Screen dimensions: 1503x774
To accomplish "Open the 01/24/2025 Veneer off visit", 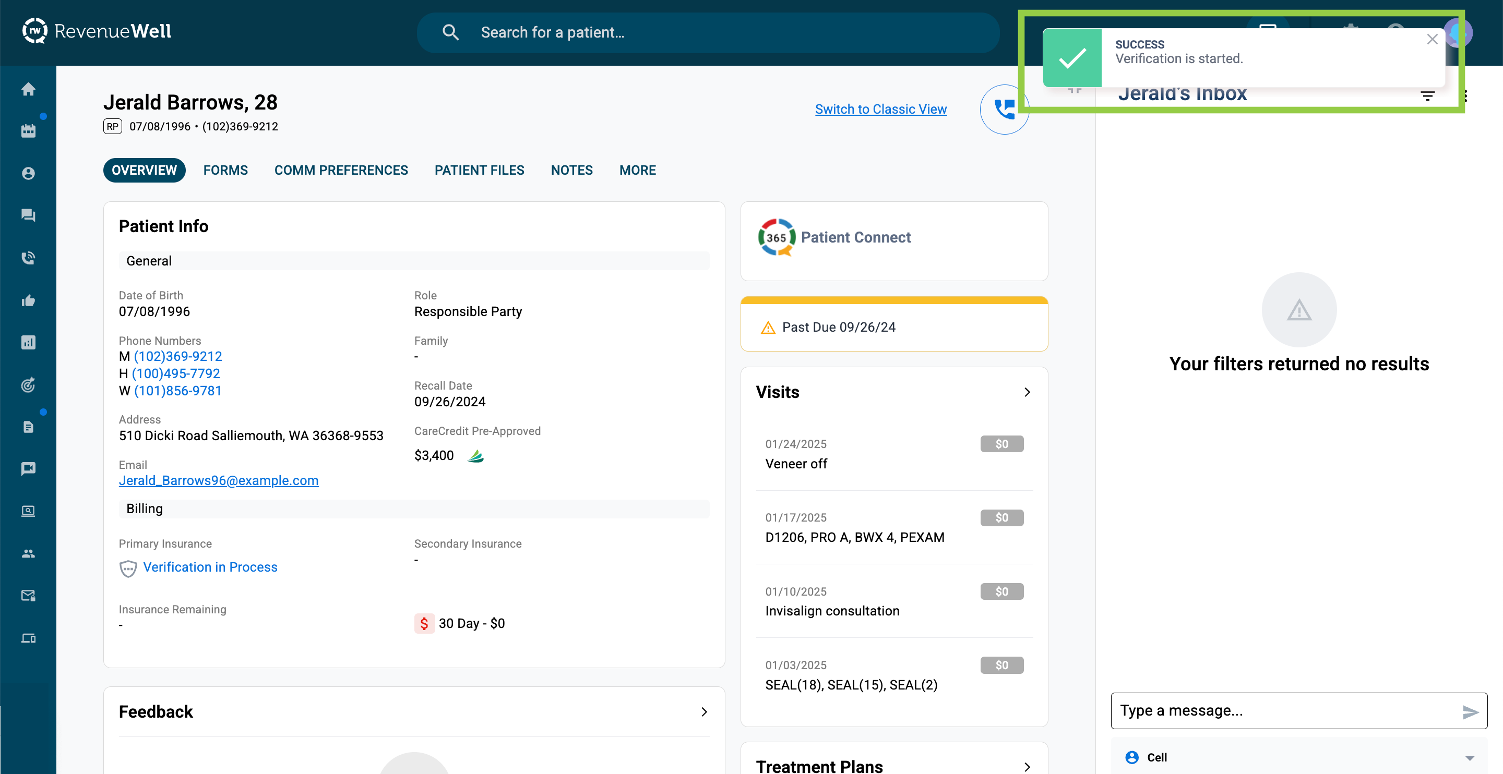I will (x=893, y=454).
